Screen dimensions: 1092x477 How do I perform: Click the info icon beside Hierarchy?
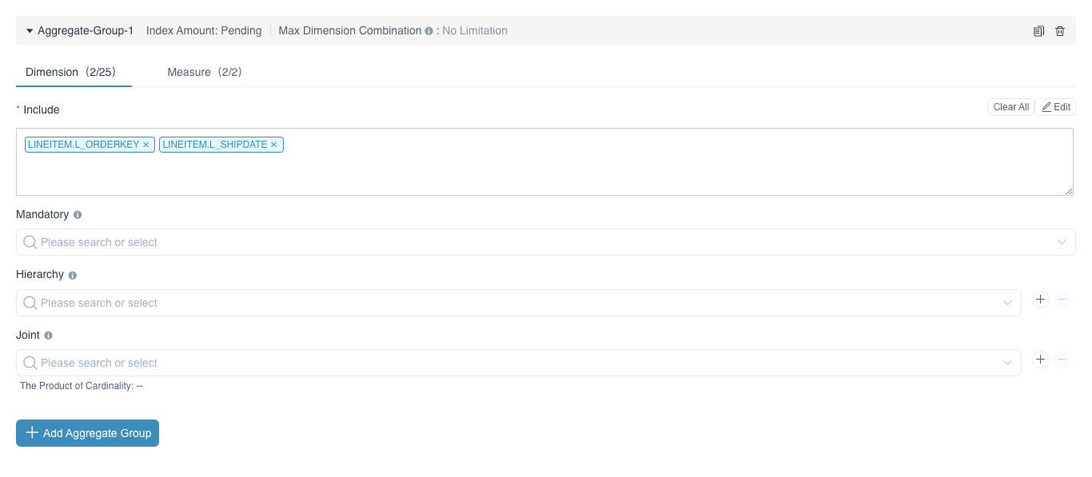click(73, 276)
